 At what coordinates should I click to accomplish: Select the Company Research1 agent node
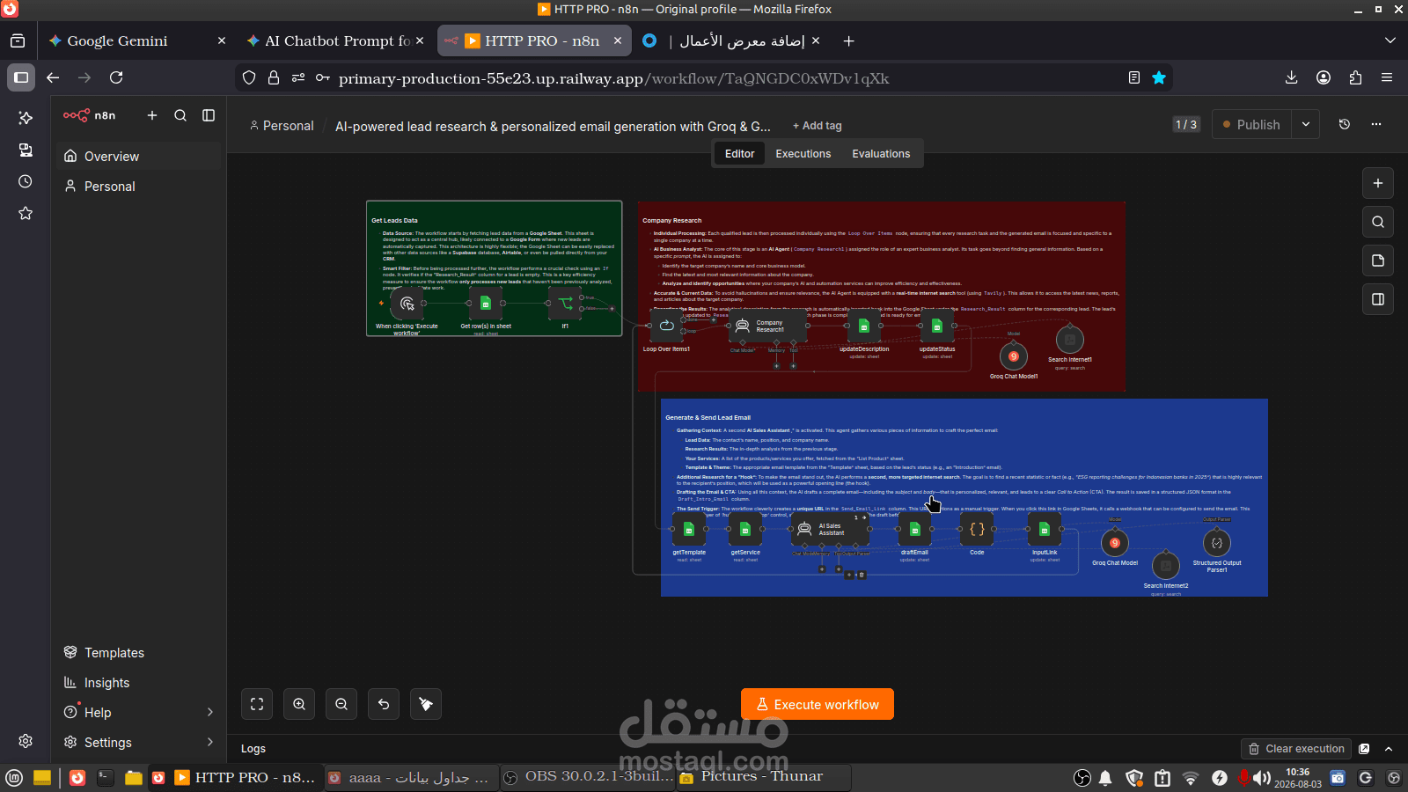click(x=768, y=326)
